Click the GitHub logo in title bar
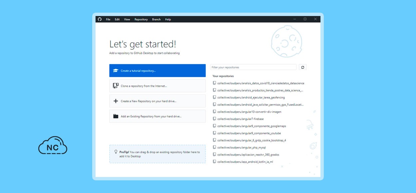This screenshot has height=193, width=416. pos(99,19)
